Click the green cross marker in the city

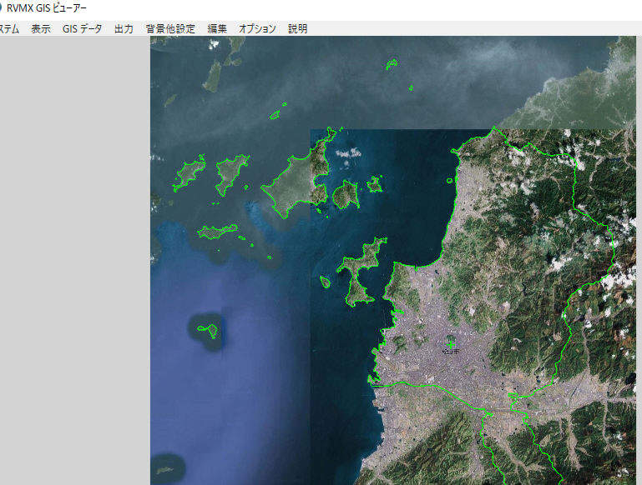(x=452, y=343)
